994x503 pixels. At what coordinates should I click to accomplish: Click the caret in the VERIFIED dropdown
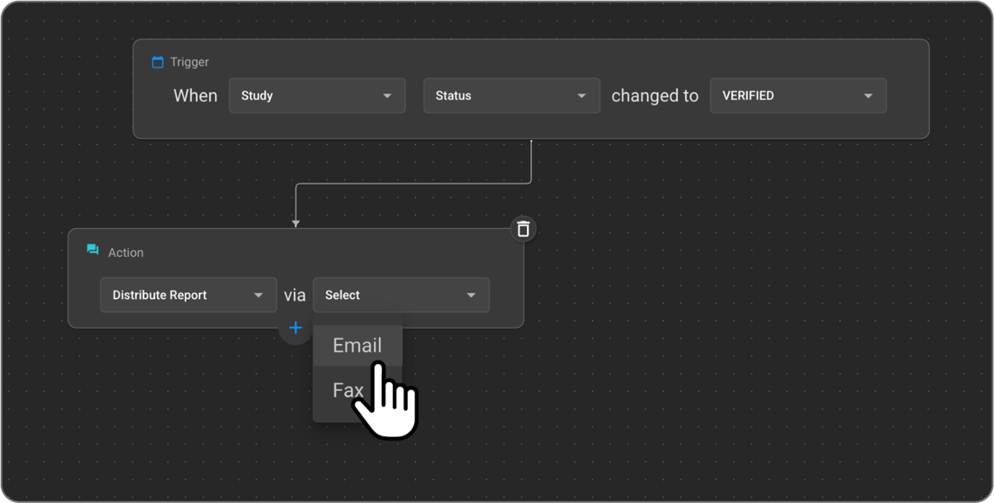[x=868, y=96]
